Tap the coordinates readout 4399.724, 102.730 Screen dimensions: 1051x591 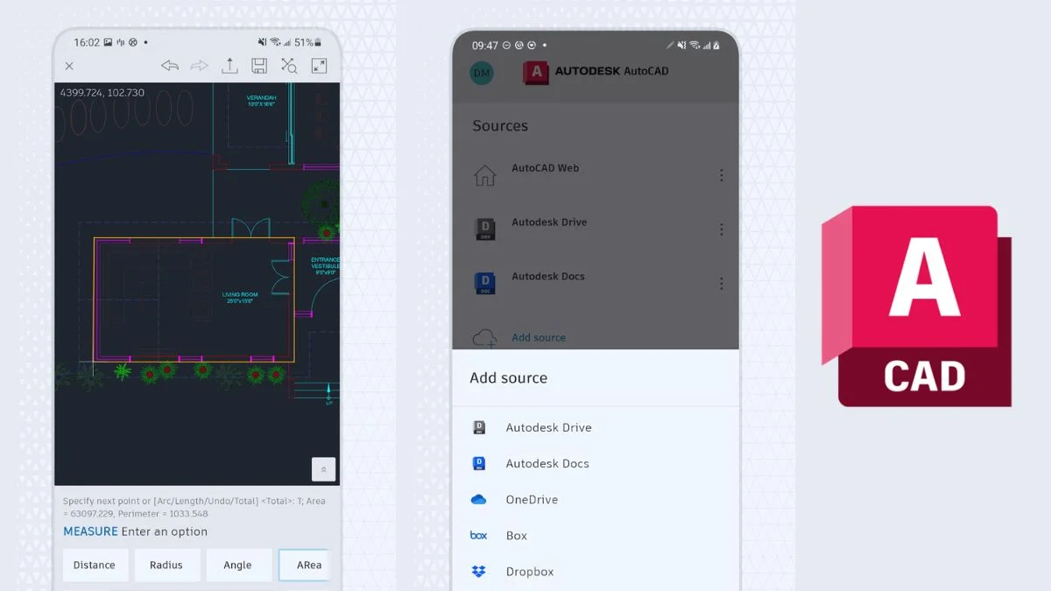[102, 93]
